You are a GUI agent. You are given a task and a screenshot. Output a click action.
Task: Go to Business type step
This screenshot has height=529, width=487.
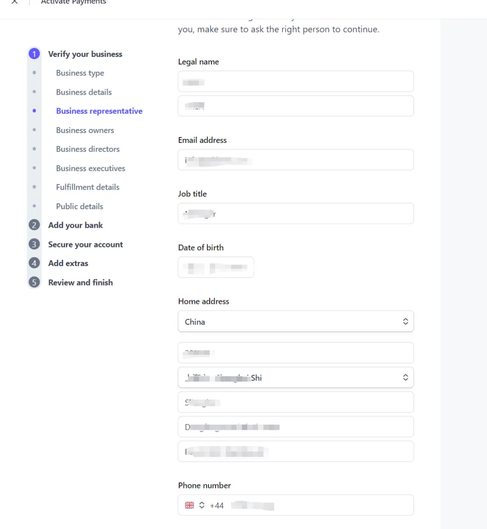(x=80, y=73)
